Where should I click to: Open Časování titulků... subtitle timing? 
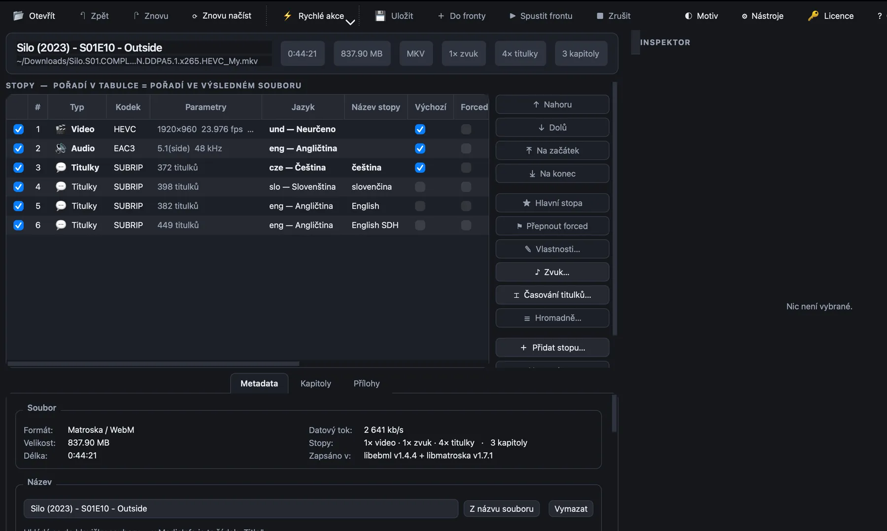552,295
